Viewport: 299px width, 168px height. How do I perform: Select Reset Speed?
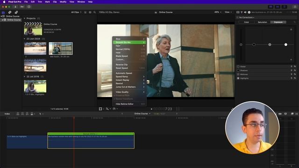(129, 68)
